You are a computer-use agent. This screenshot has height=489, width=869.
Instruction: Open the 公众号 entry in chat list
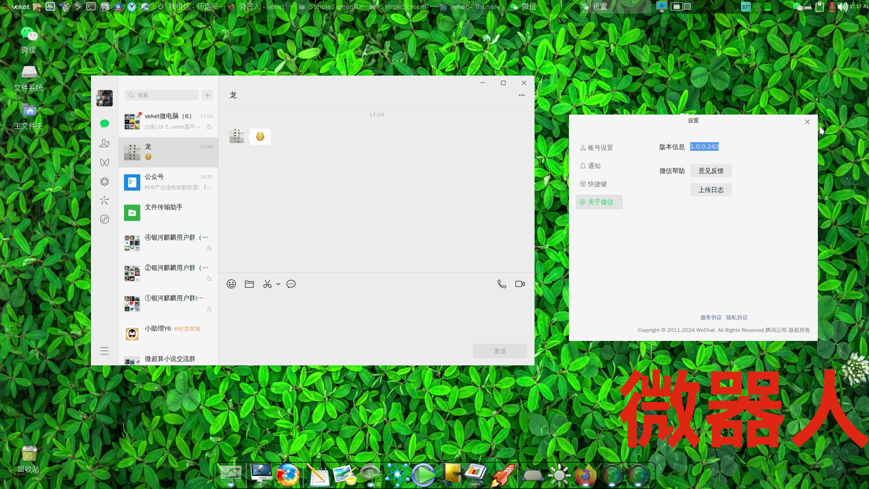tap(168, 182)
